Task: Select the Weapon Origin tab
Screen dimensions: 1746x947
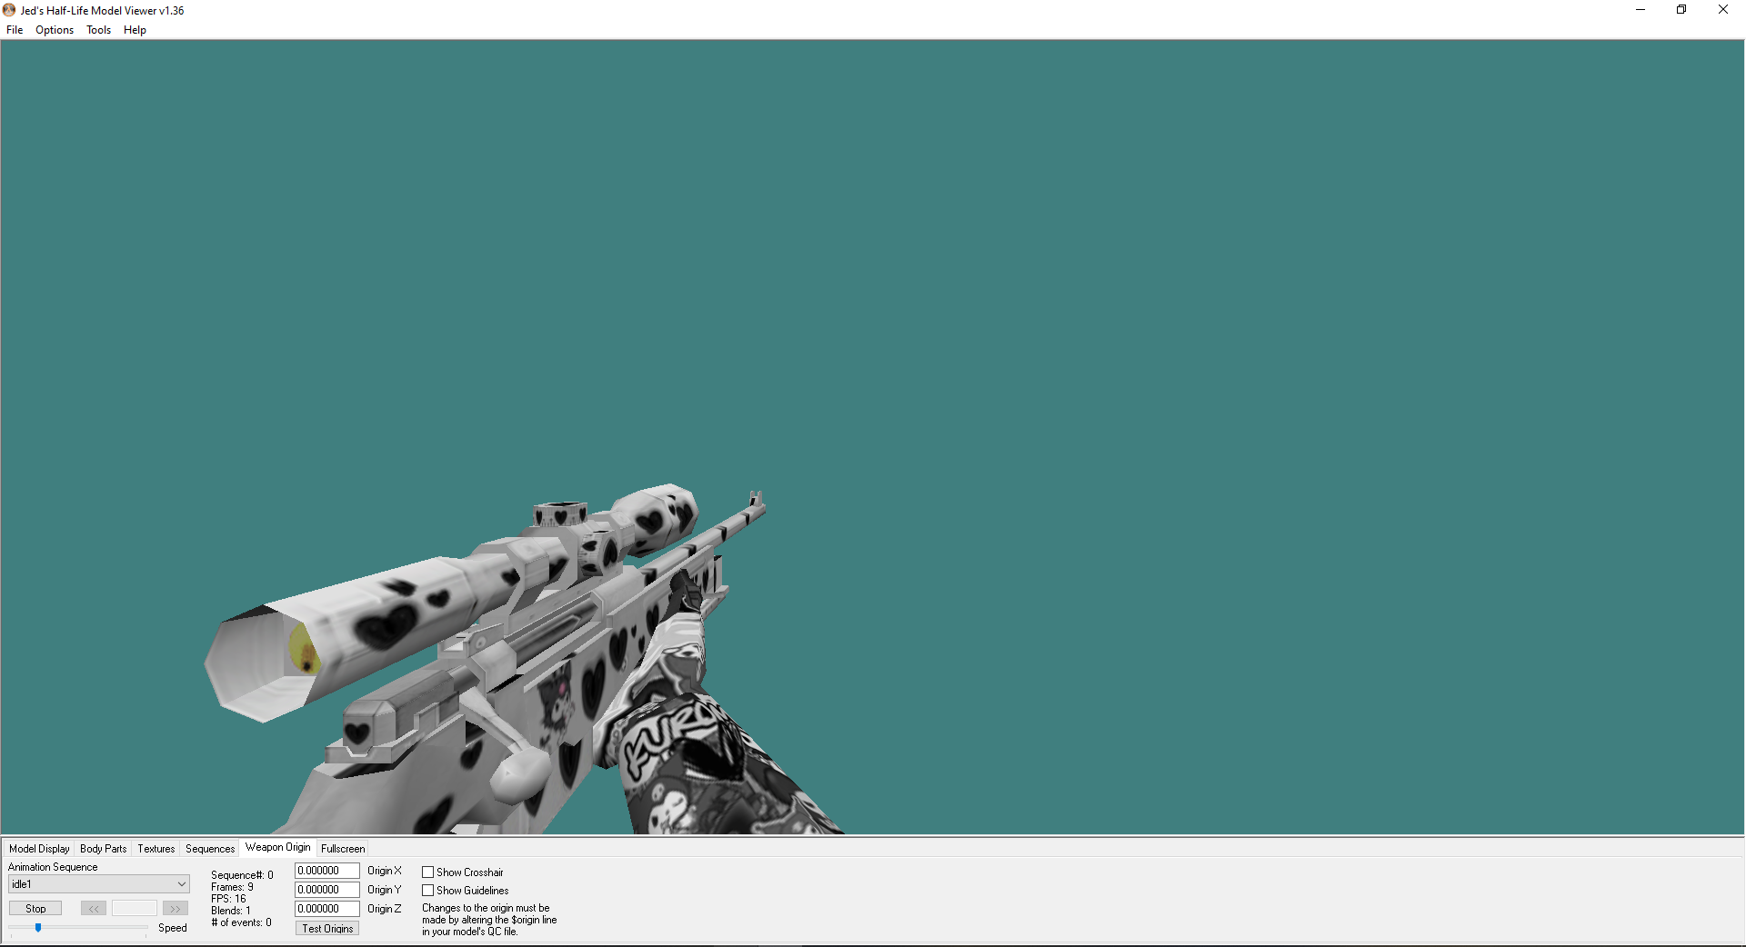Action: pyautogui.click(x=278, y=847)
